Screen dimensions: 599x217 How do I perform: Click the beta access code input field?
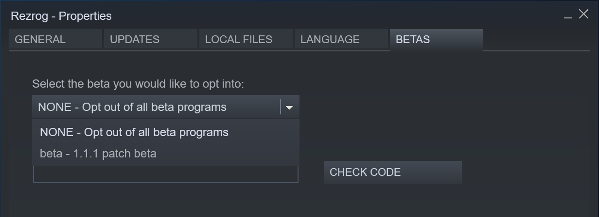tap(165, 175)
